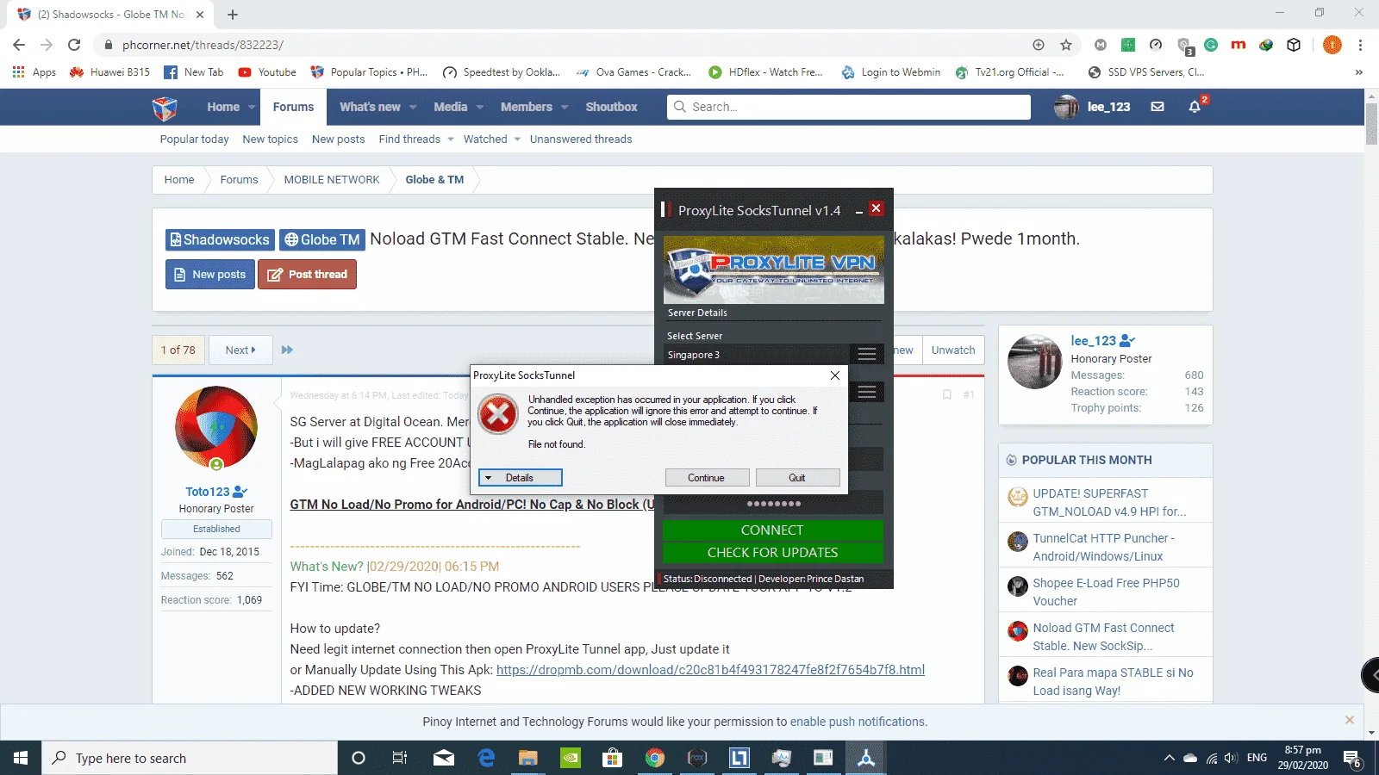Click the Toto123 avatar image

[216, 427]
